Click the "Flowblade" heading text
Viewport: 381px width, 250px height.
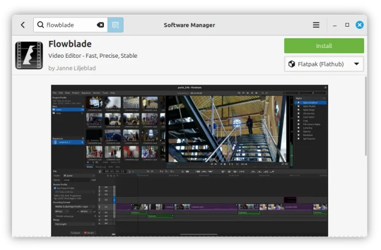pyautogui.click(x=70, y=44)
